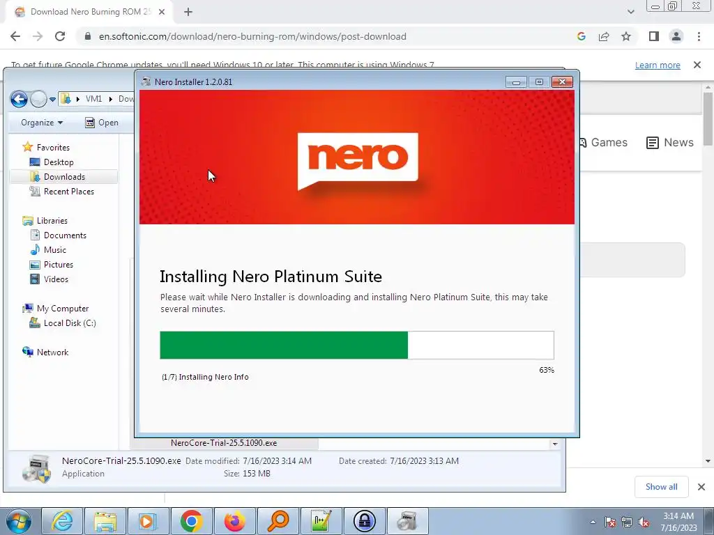Select Libraries in navigation pane

52,221
